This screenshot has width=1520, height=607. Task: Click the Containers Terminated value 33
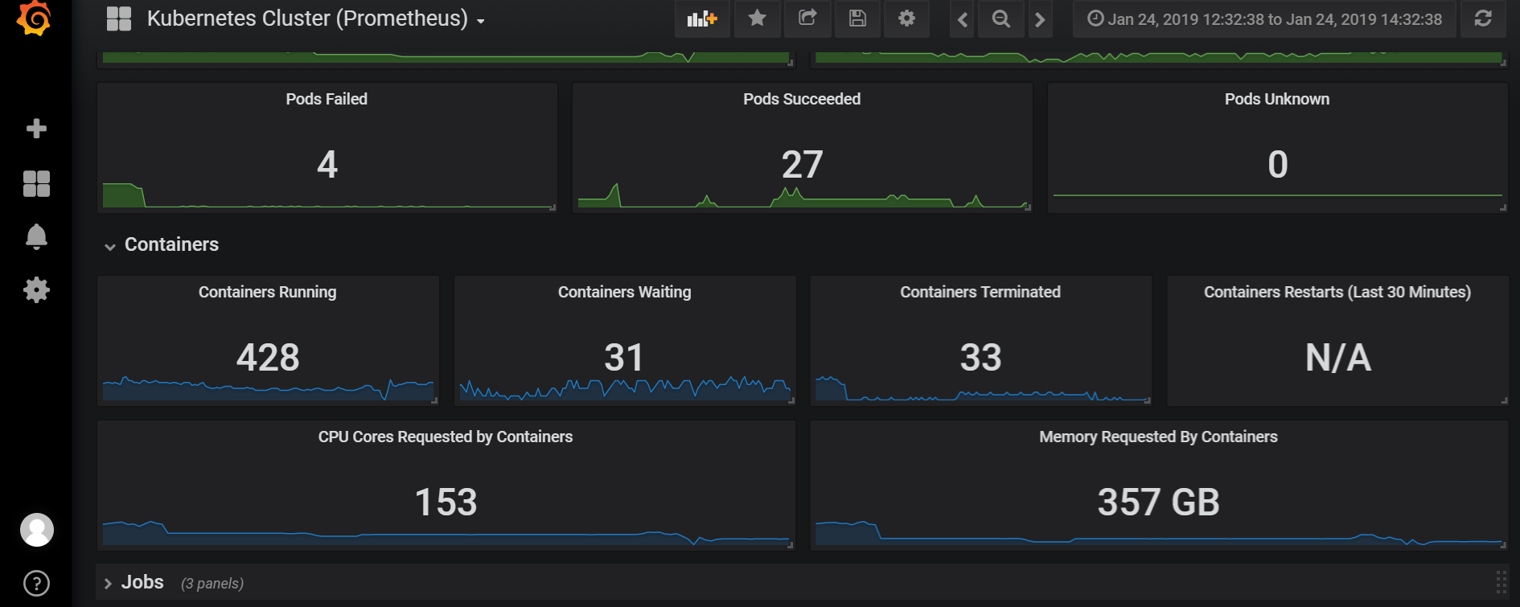981,358
